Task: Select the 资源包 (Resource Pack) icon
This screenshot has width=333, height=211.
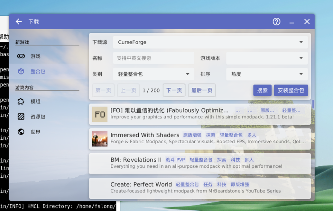Action: [21, 117]
